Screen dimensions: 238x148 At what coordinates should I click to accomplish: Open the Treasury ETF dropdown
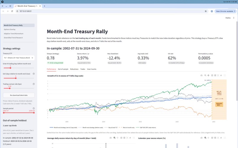tap(19, 58)
